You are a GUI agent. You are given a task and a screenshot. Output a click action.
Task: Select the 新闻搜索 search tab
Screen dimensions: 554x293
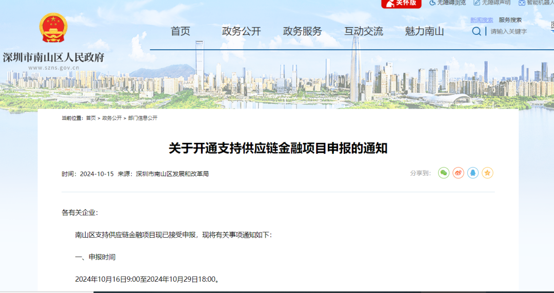(x=482, y=20)
